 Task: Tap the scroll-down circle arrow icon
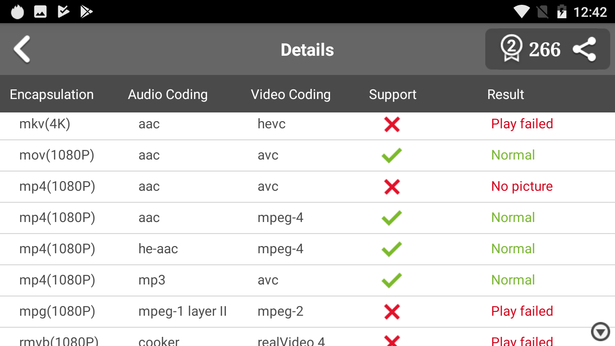click(600, 332)
